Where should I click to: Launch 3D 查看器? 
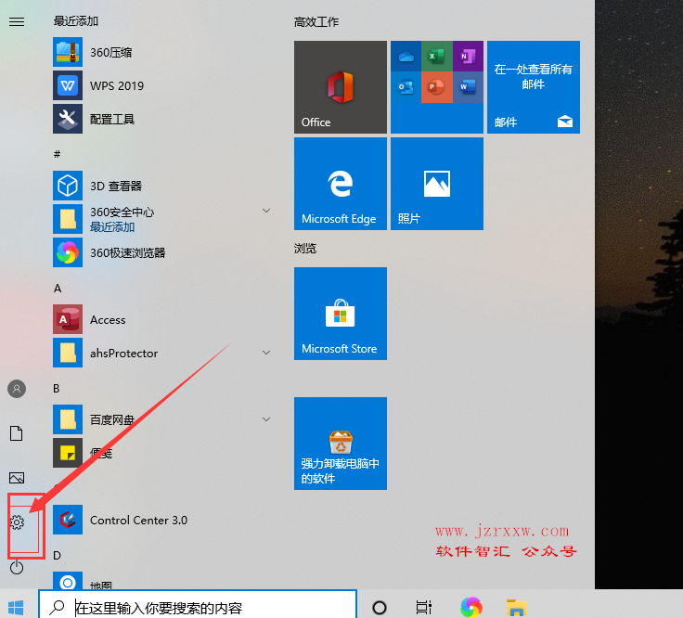pos(162,186)
